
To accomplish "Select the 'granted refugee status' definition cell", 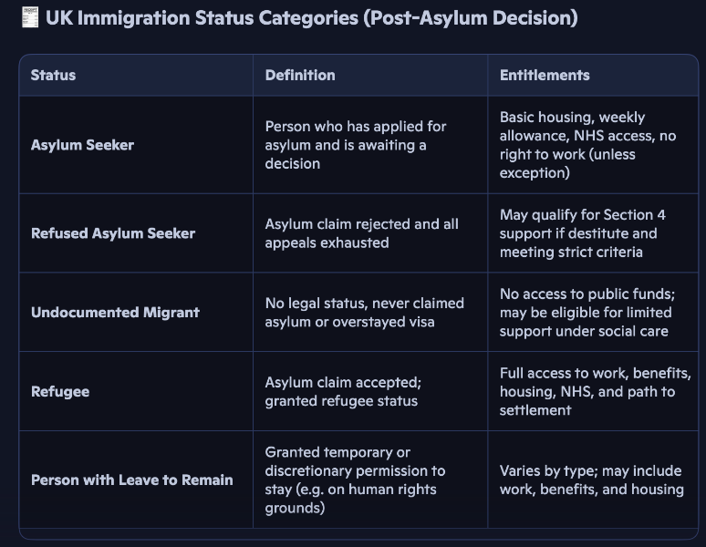I will click(x=343, y=391).
